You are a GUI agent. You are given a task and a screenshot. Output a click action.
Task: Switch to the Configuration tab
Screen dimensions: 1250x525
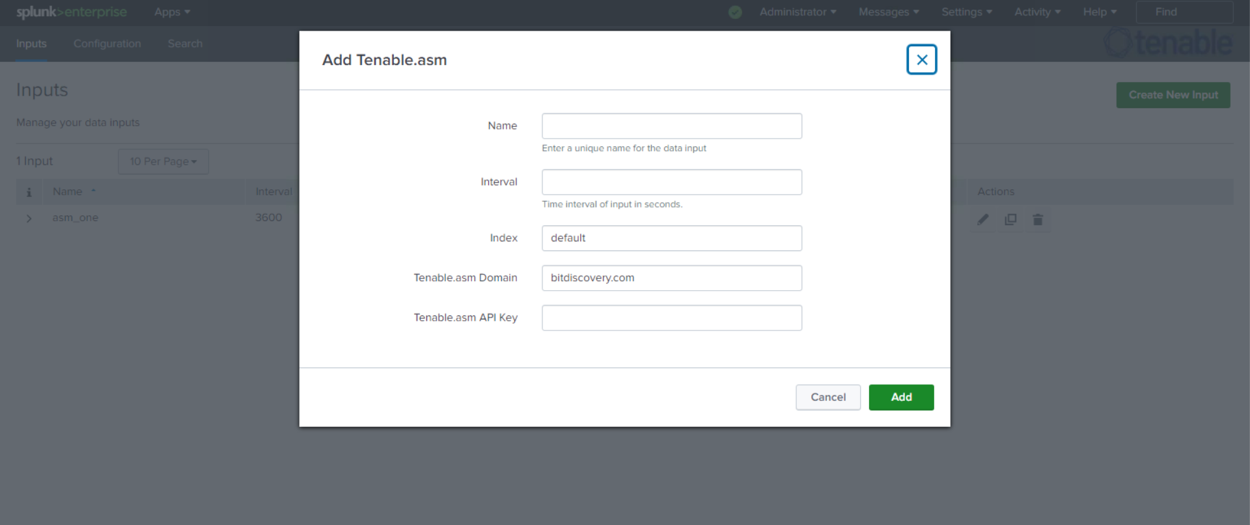click(107, 44)
